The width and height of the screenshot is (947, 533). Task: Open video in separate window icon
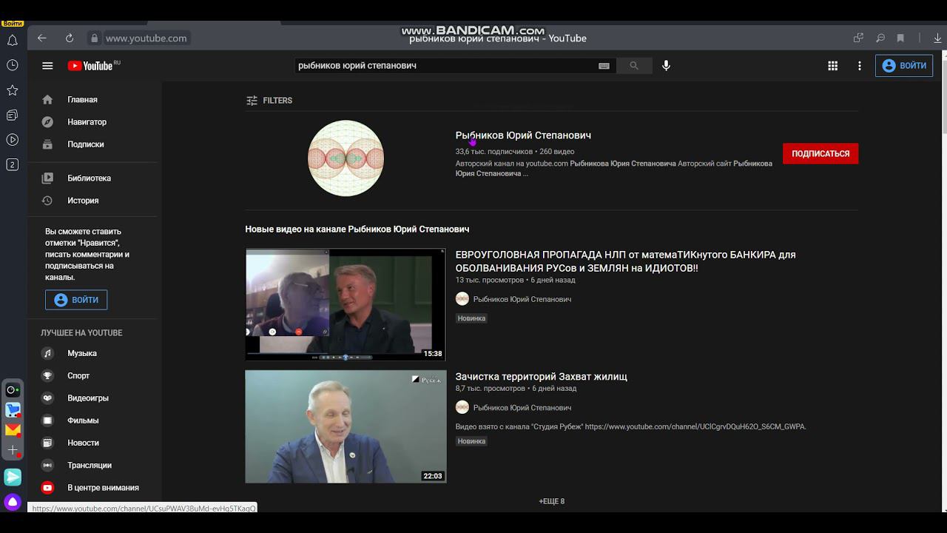click(x=858, y=38)
